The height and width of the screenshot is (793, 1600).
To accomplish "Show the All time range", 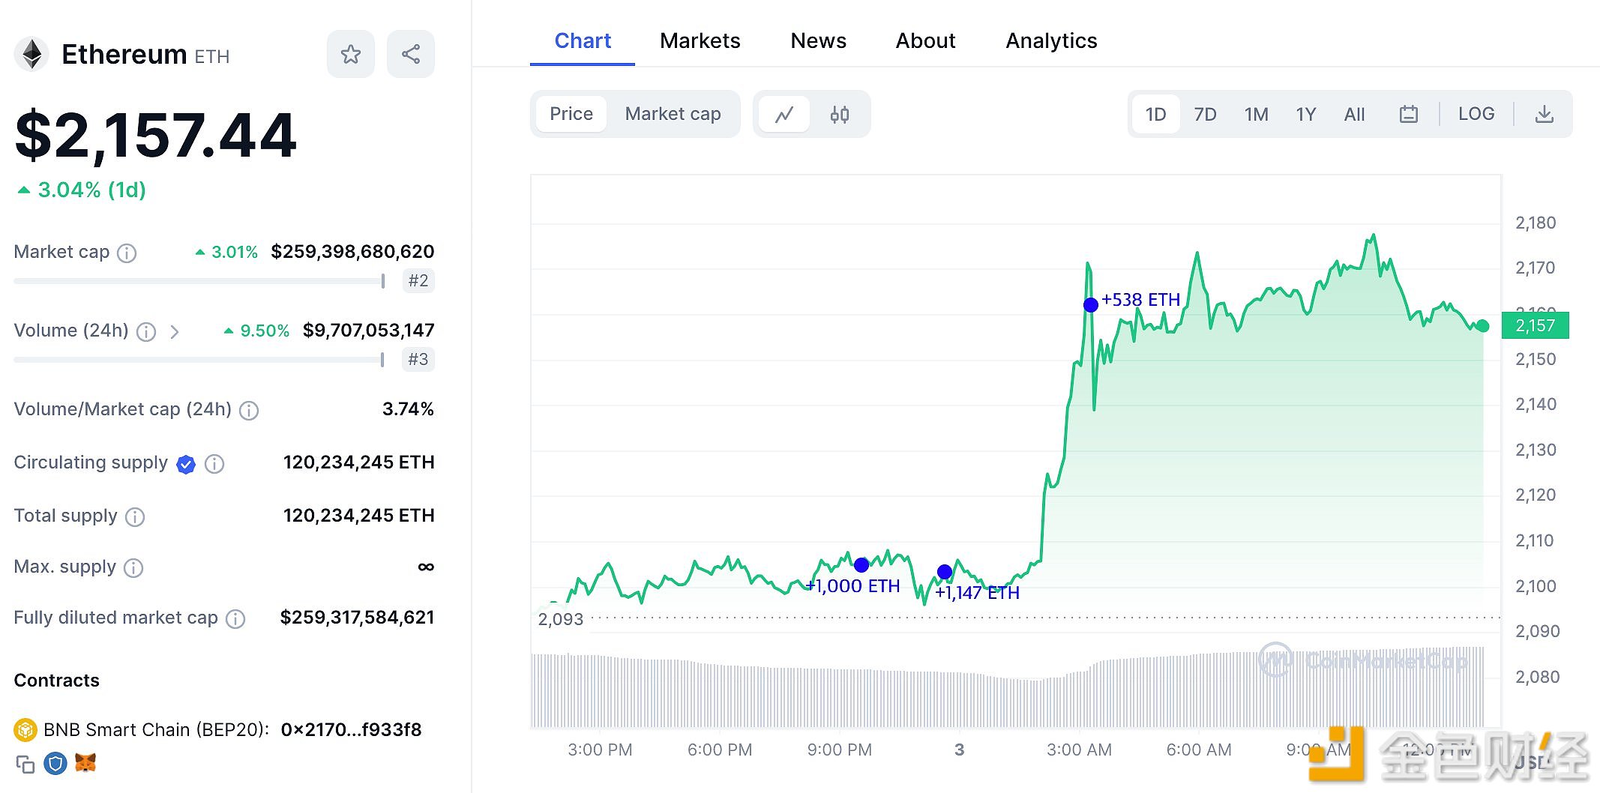I will point(1354,115).
